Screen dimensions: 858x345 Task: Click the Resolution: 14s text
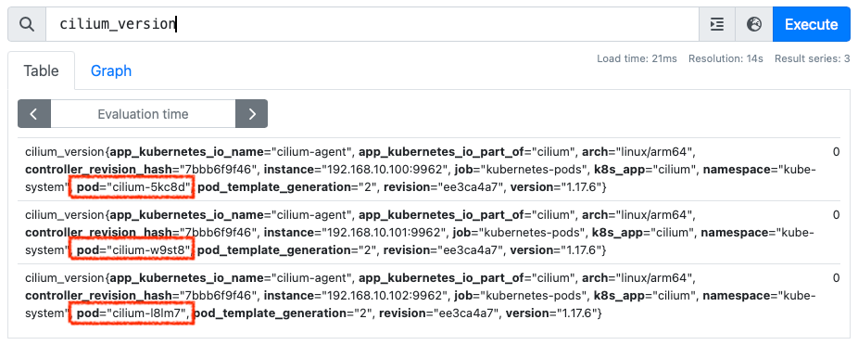pyautogui.click(x=726, y=58)
